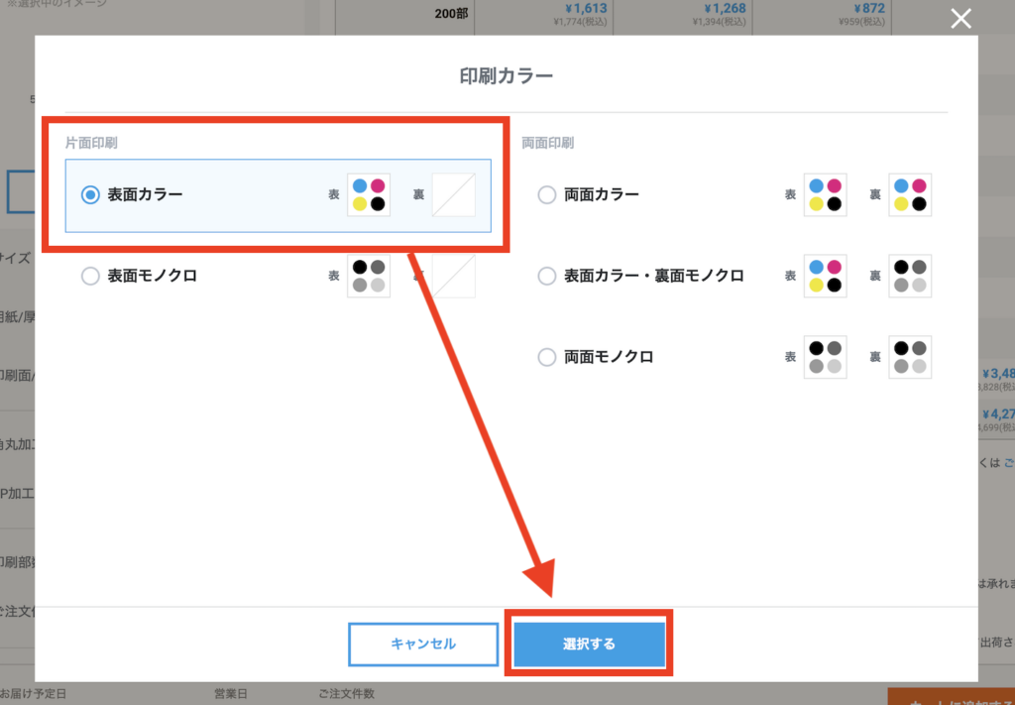The height and width of the screenshot is (705, 1015).
Task: Click the 片面印刷 section heading
Action: [91, 143]
